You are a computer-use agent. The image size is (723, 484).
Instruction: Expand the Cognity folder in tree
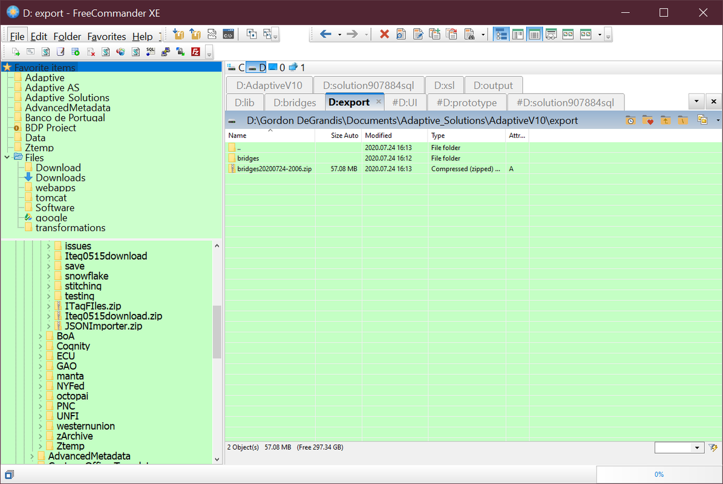(x=40, y=346)
